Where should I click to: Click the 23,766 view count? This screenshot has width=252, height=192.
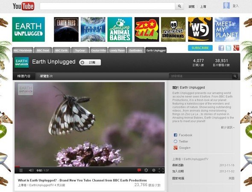[x=141, y=185]
